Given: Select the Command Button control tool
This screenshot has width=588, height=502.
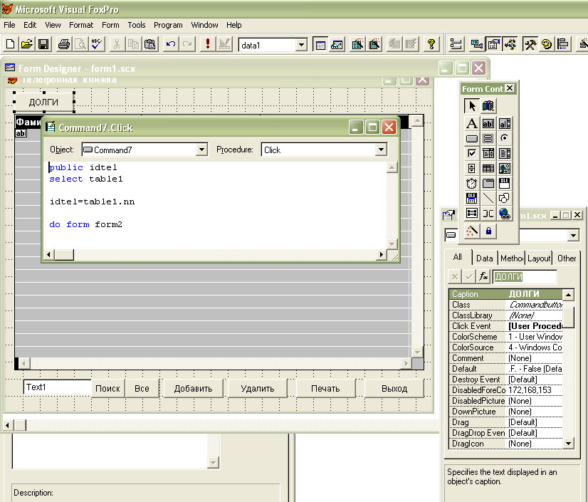Looking at the screenshot, I should pos(471,139).
